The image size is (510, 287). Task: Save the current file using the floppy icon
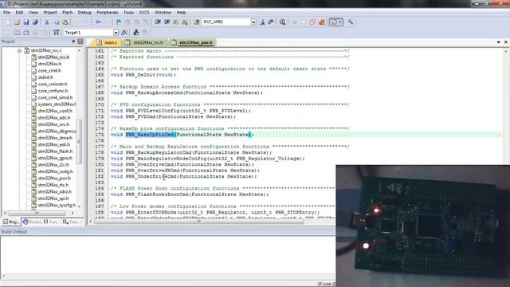pyautogui.click(x=26, y=22)
